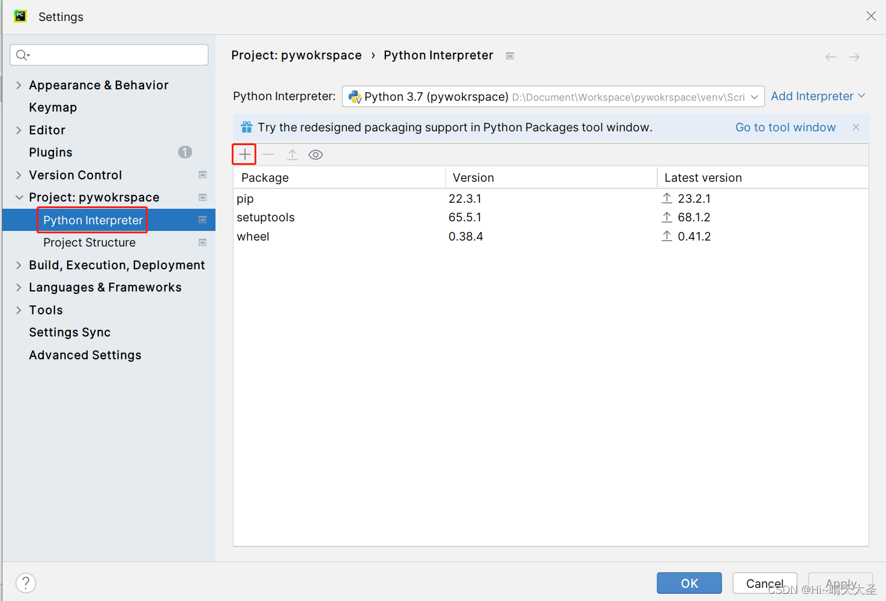This screenshot has height=601, width=886.
Task: Click the project-level icon beside Python Interpreter breadcrumb
Action: click(510, 56)
